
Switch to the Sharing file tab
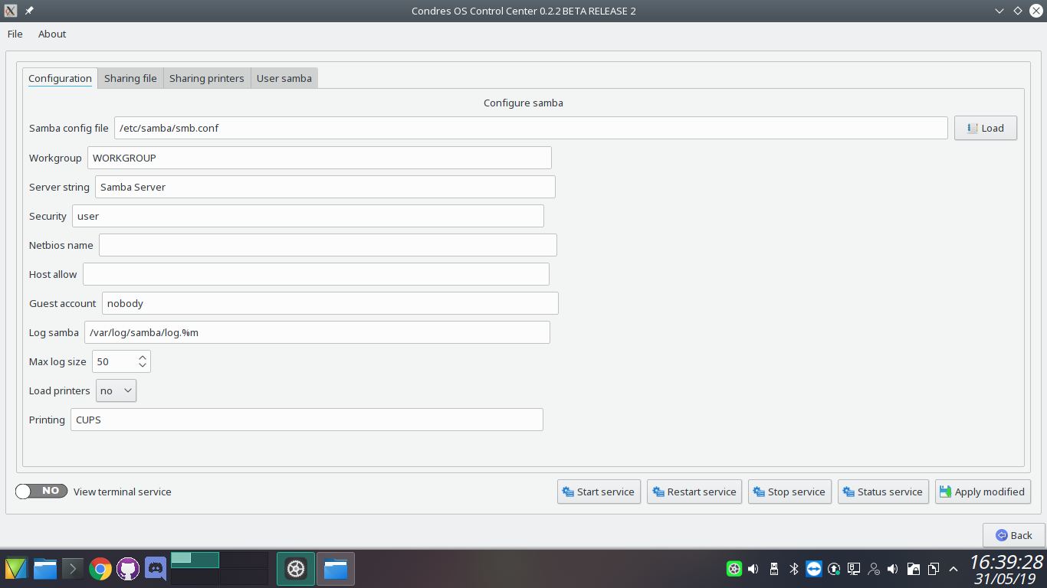pyautogui.click(x=130, y=78)
